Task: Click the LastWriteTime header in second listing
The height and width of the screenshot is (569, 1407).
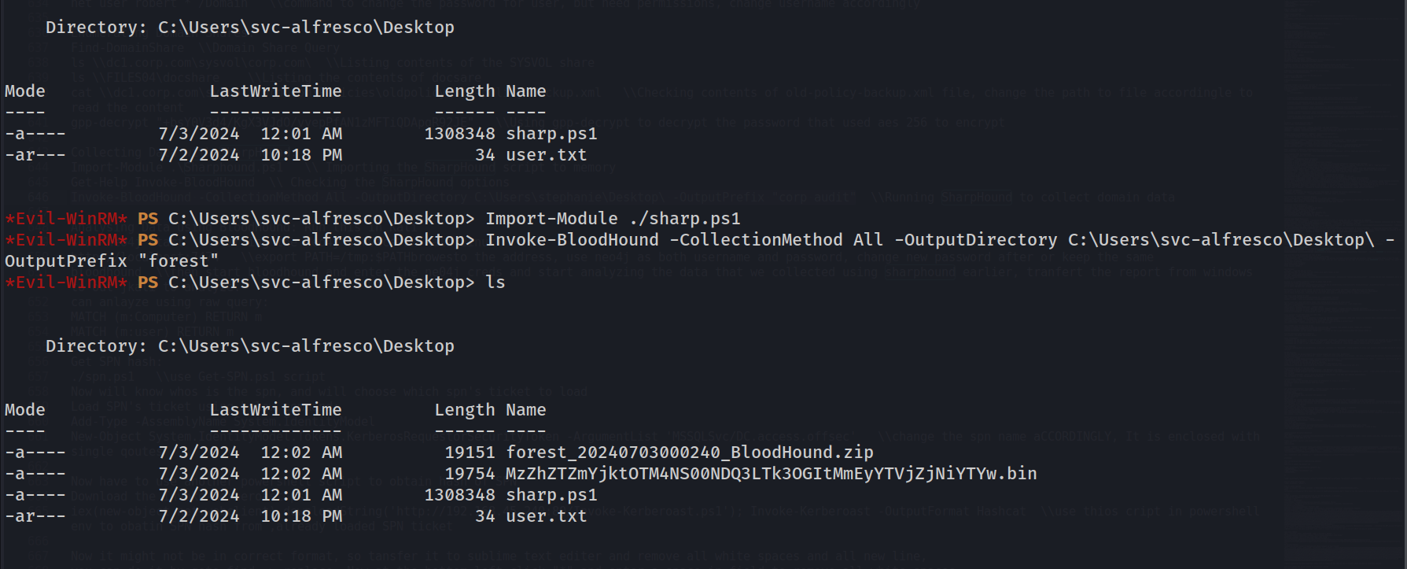Action: coord(275,410)
